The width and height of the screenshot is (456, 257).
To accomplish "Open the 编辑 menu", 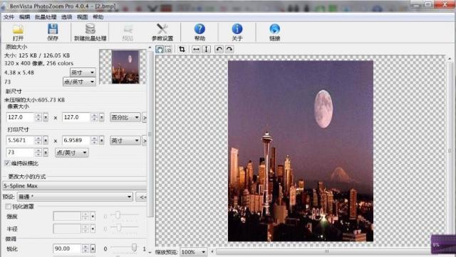I will (x=24, y=17).
